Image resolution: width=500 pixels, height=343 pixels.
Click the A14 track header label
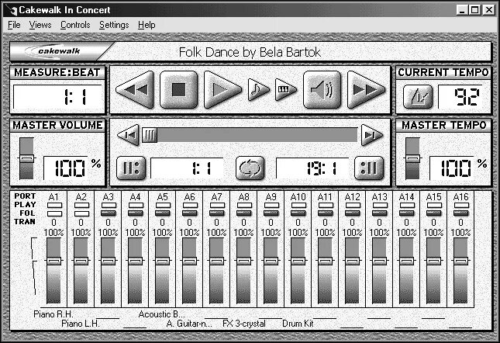[x=406, y=197]
